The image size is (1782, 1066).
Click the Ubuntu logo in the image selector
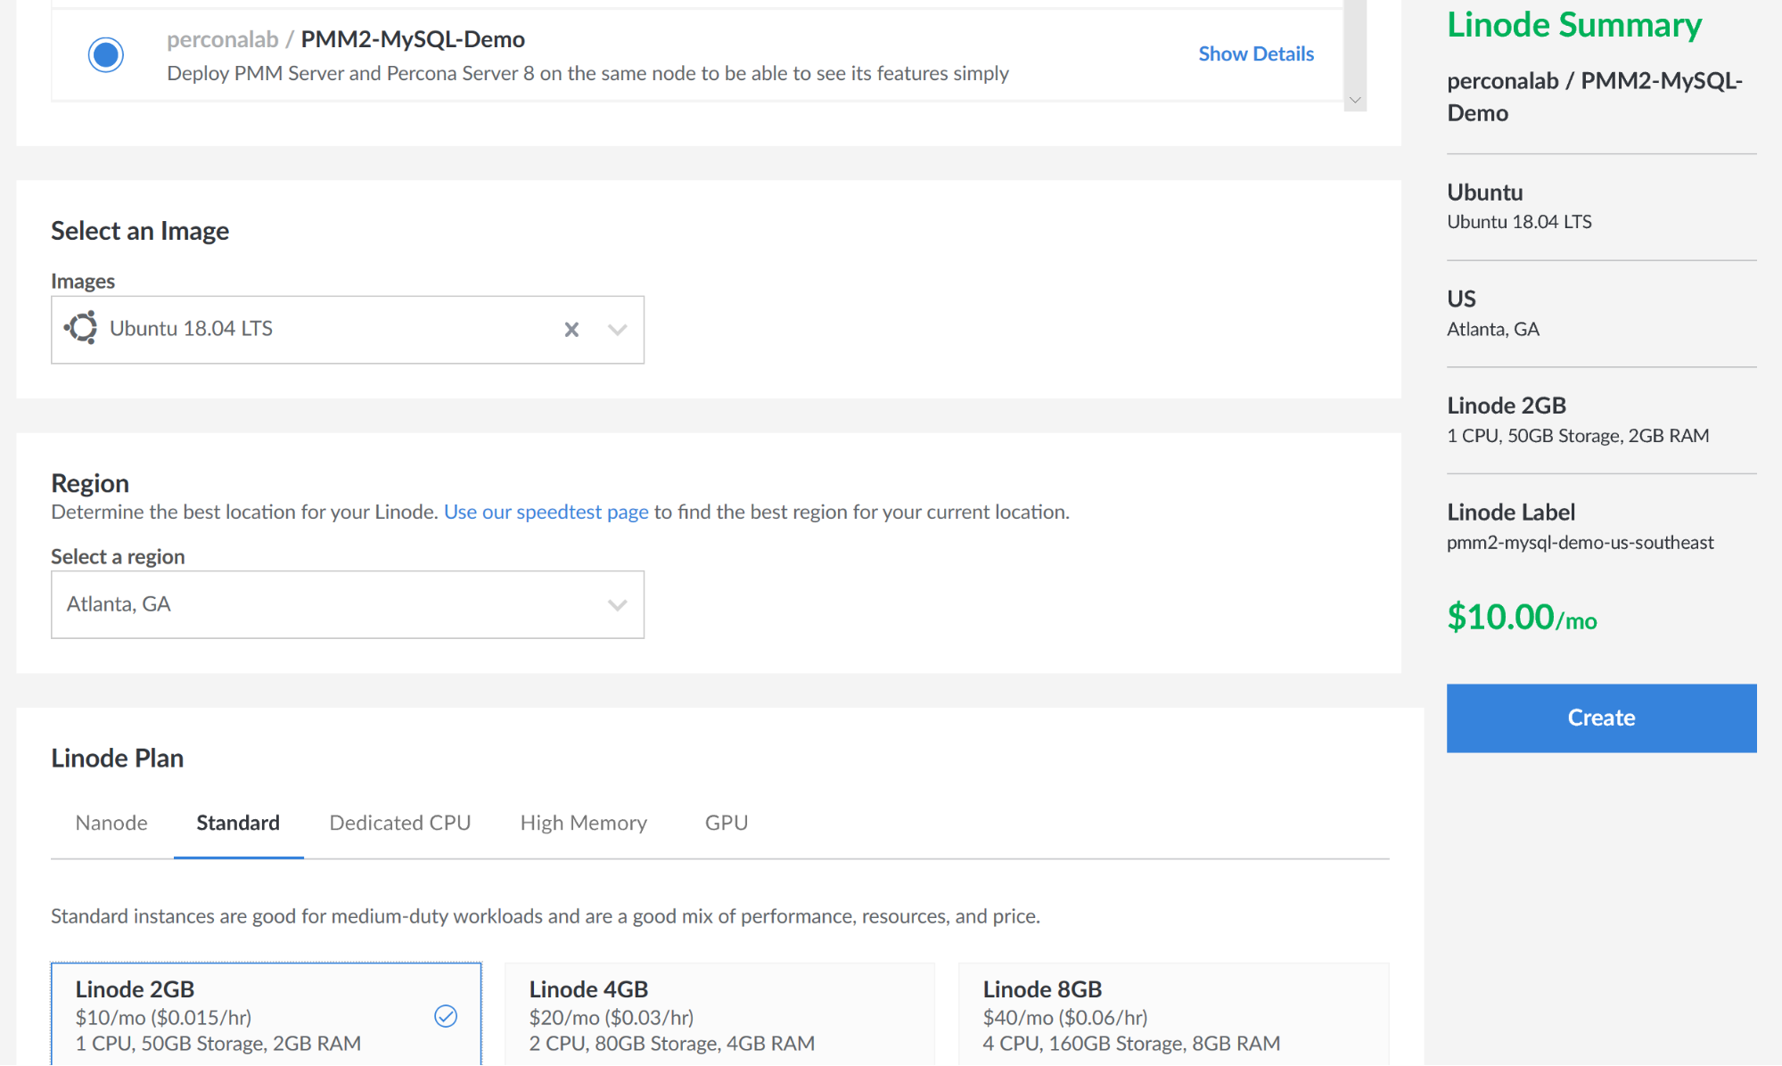(80, 328)
